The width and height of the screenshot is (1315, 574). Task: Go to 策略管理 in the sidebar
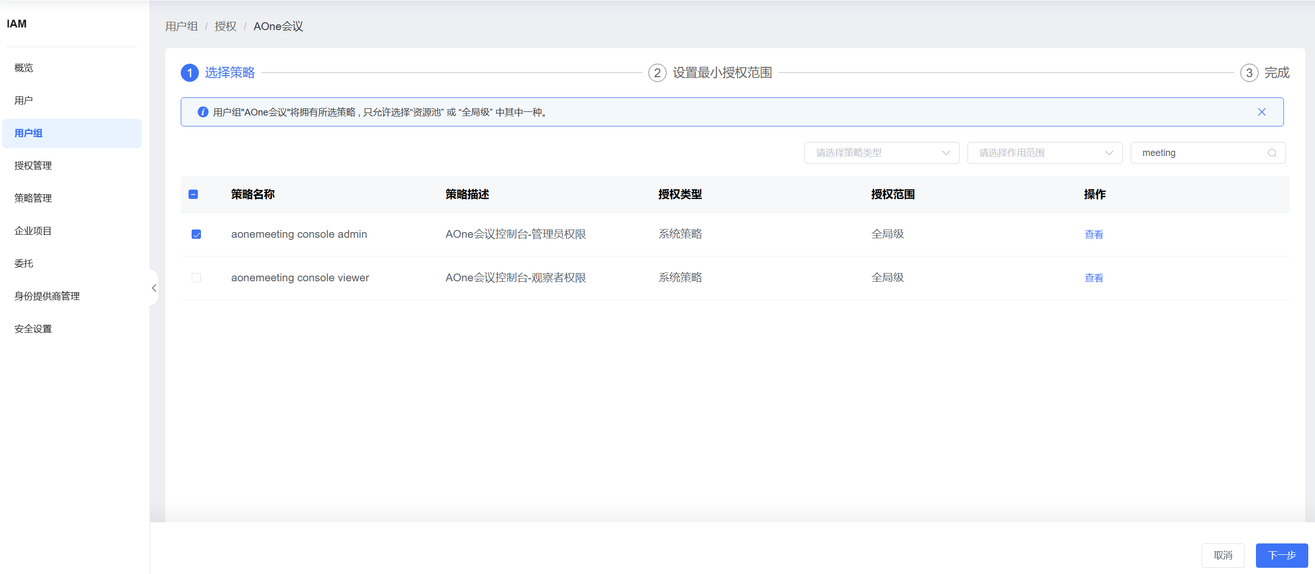(x=33, y=198)
